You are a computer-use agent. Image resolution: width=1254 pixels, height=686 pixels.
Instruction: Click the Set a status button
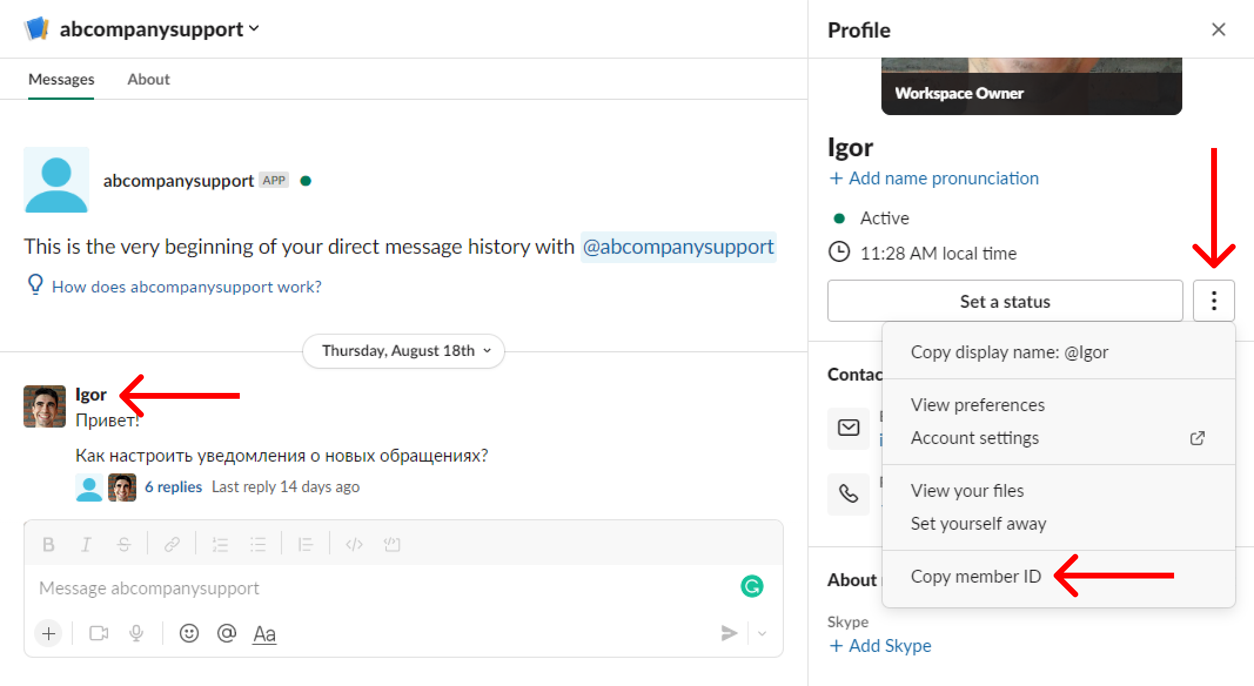(1005, 301)
